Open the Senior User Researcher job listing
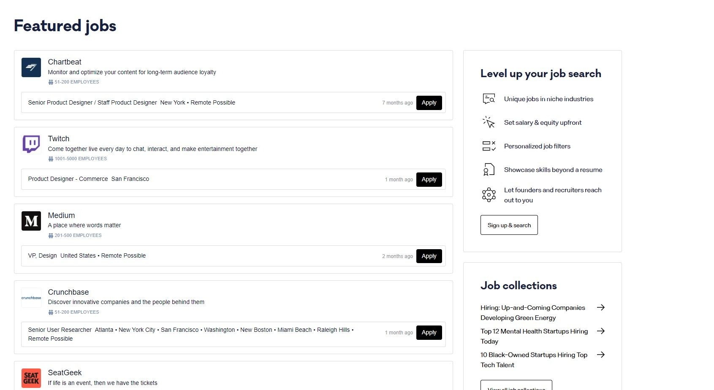Screen dimensions: 714x390 pos(60,330)
